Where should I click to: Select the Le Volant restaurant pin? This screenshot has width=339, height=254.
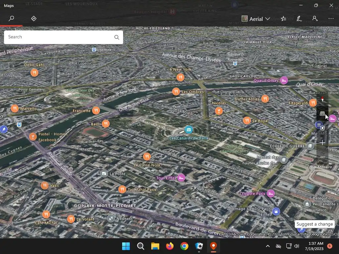click(71, 219)
